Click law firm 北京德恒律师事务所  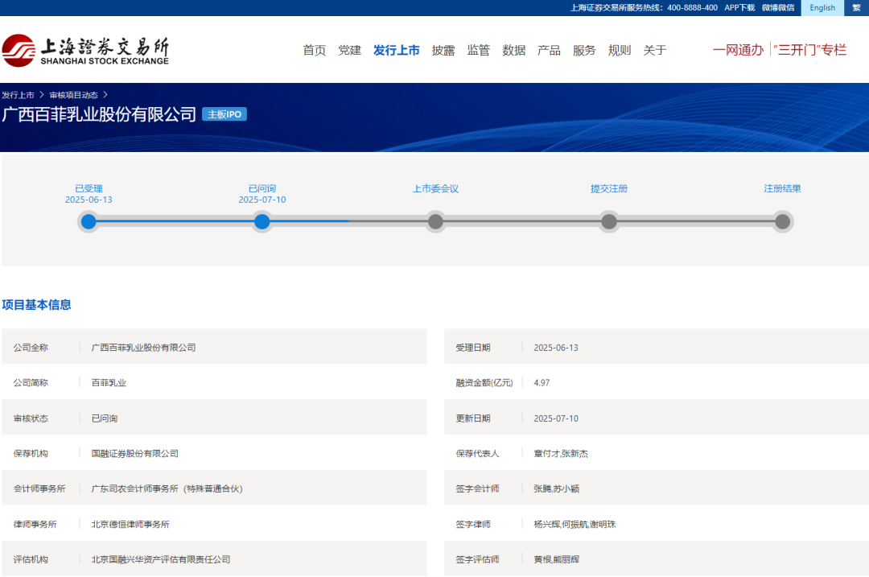(130, 525)
